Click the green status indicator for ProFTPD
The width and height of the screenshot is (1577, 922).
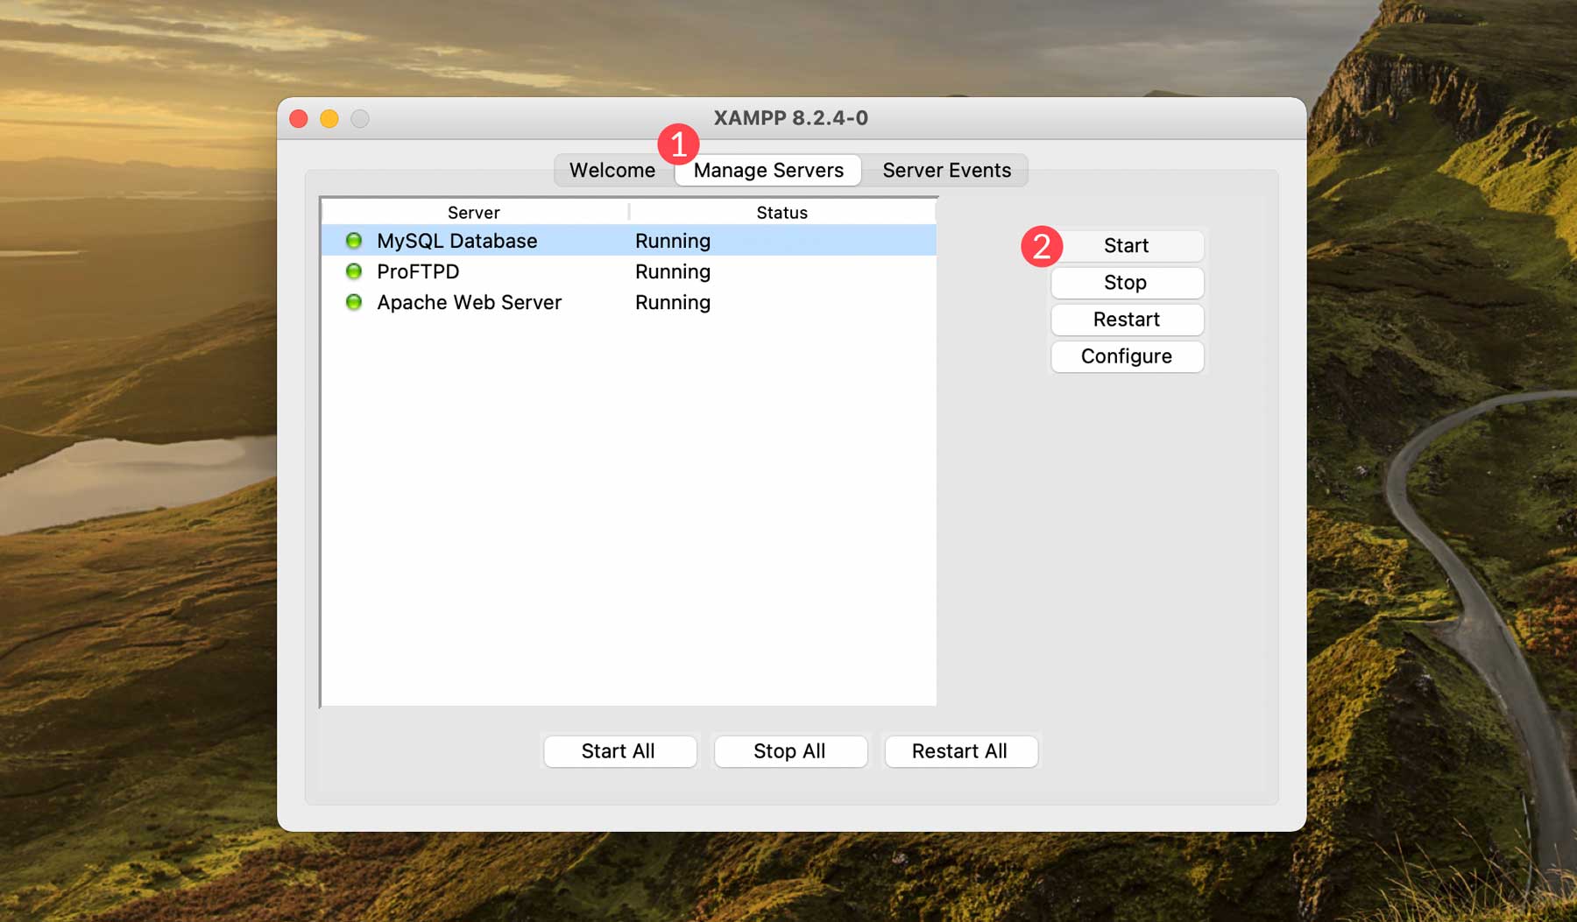point(353,271)
